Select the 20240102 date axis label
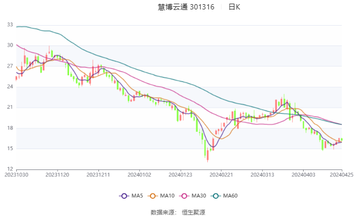 (139, 174)
